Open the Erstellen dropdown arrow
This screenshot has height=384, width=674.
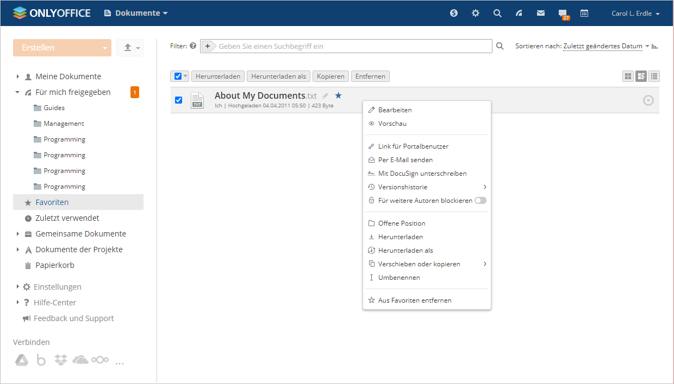click(x=104, y=48)
